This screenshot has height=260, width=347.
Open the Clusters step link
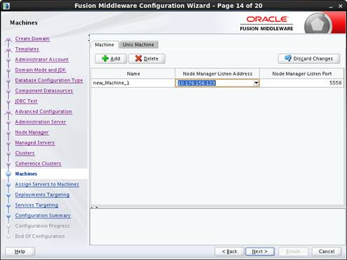25,153
